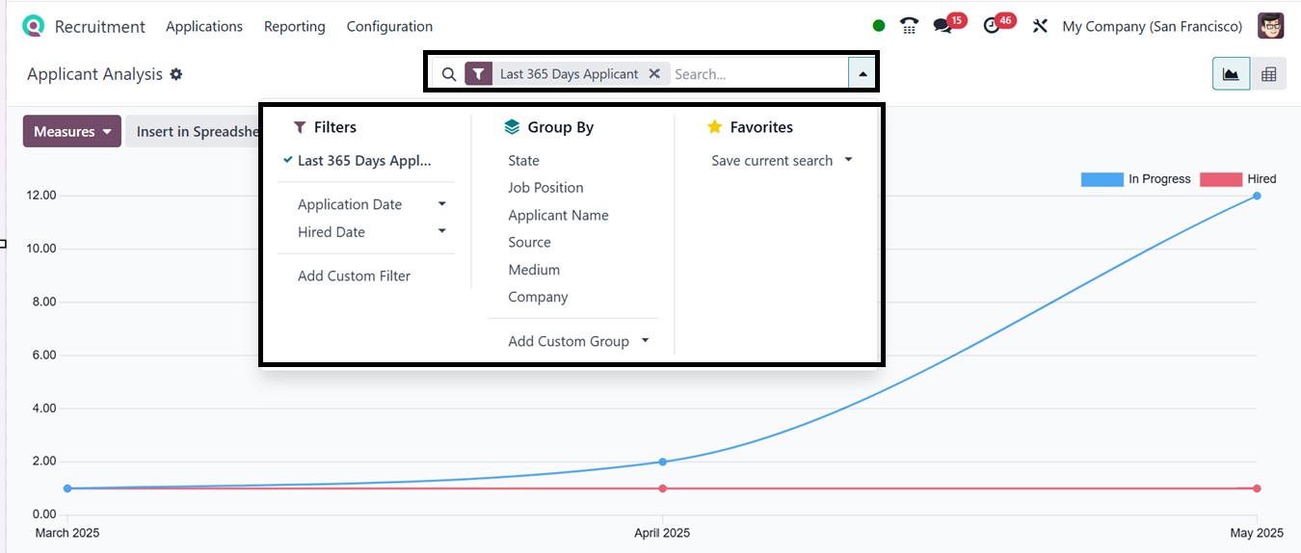
Task: Open the phone/VoIP icon in navbar
Action: point(909,26)
